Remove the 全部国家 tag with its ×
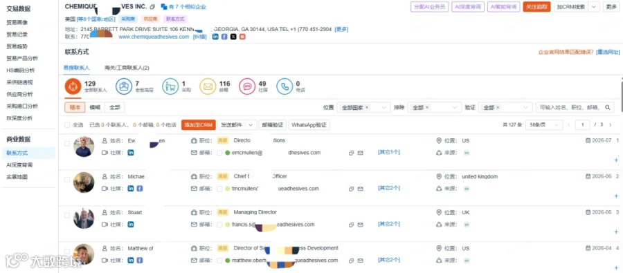Viewport: 623px width, 273px height. 366,108
